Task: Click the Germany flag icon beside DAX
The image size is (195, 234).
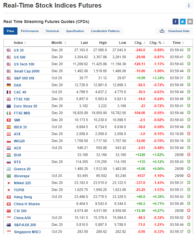Action: (x=9, y=85)
